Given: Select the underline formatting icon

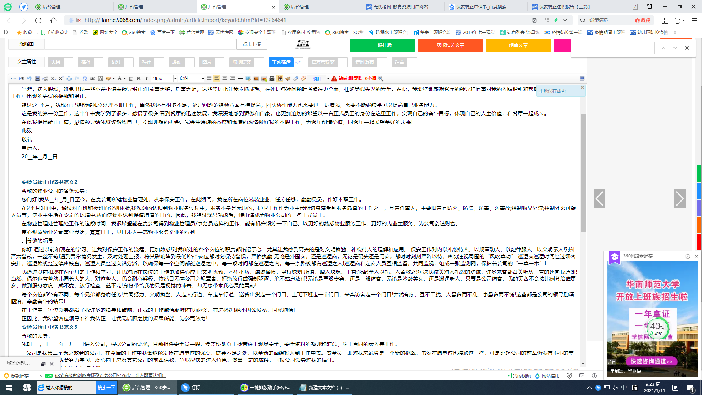Looking at the screenshot, I should pos(130,79).
